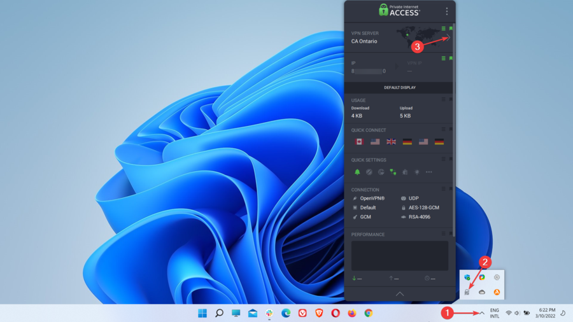Show hidden icons in the system tray
573x322 pixels.
coord(482,313)
